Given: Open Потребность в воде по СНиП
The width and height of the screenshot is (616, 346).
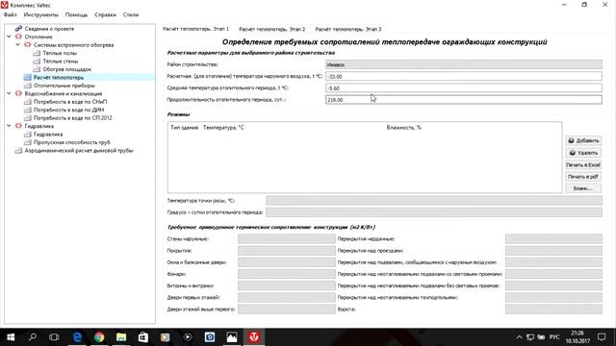Looking at the screenshot, I should click(x=70, y=102).
